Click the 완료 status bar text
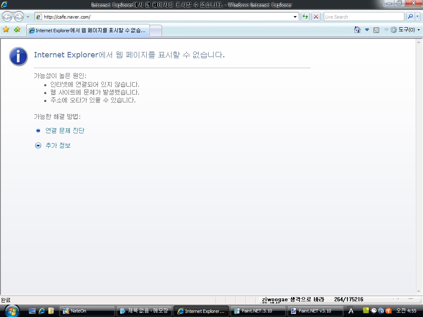 (6, 300)
